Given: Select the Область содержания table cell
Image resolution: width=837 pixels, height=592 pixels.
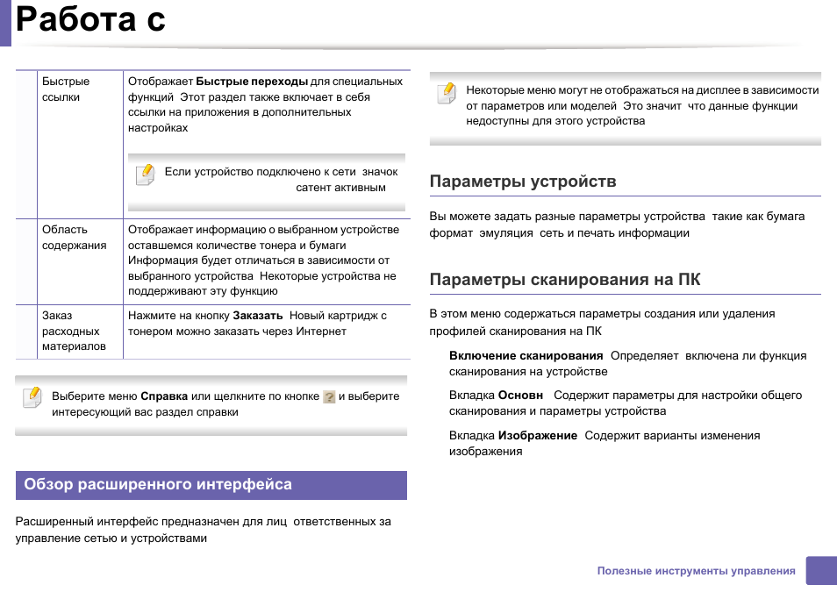Looking at the screenshot, I should point(74,238).
